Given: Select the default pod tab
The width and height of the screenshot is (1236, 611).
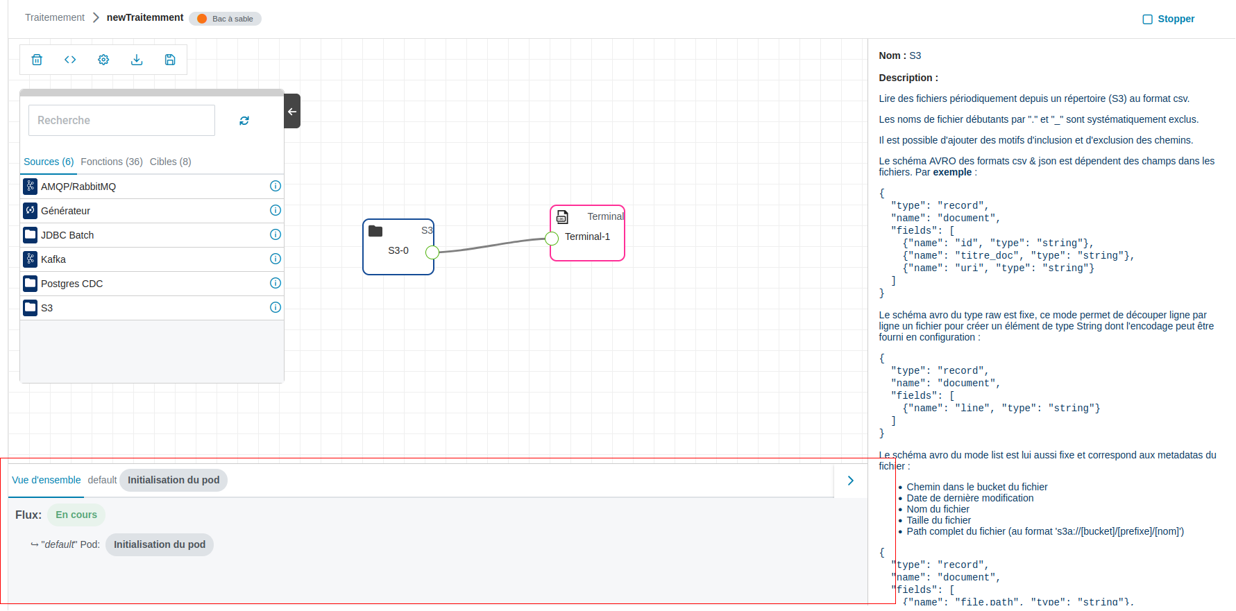Looking at the screenshot, I should pyautogui.click(x=102, y=480).
